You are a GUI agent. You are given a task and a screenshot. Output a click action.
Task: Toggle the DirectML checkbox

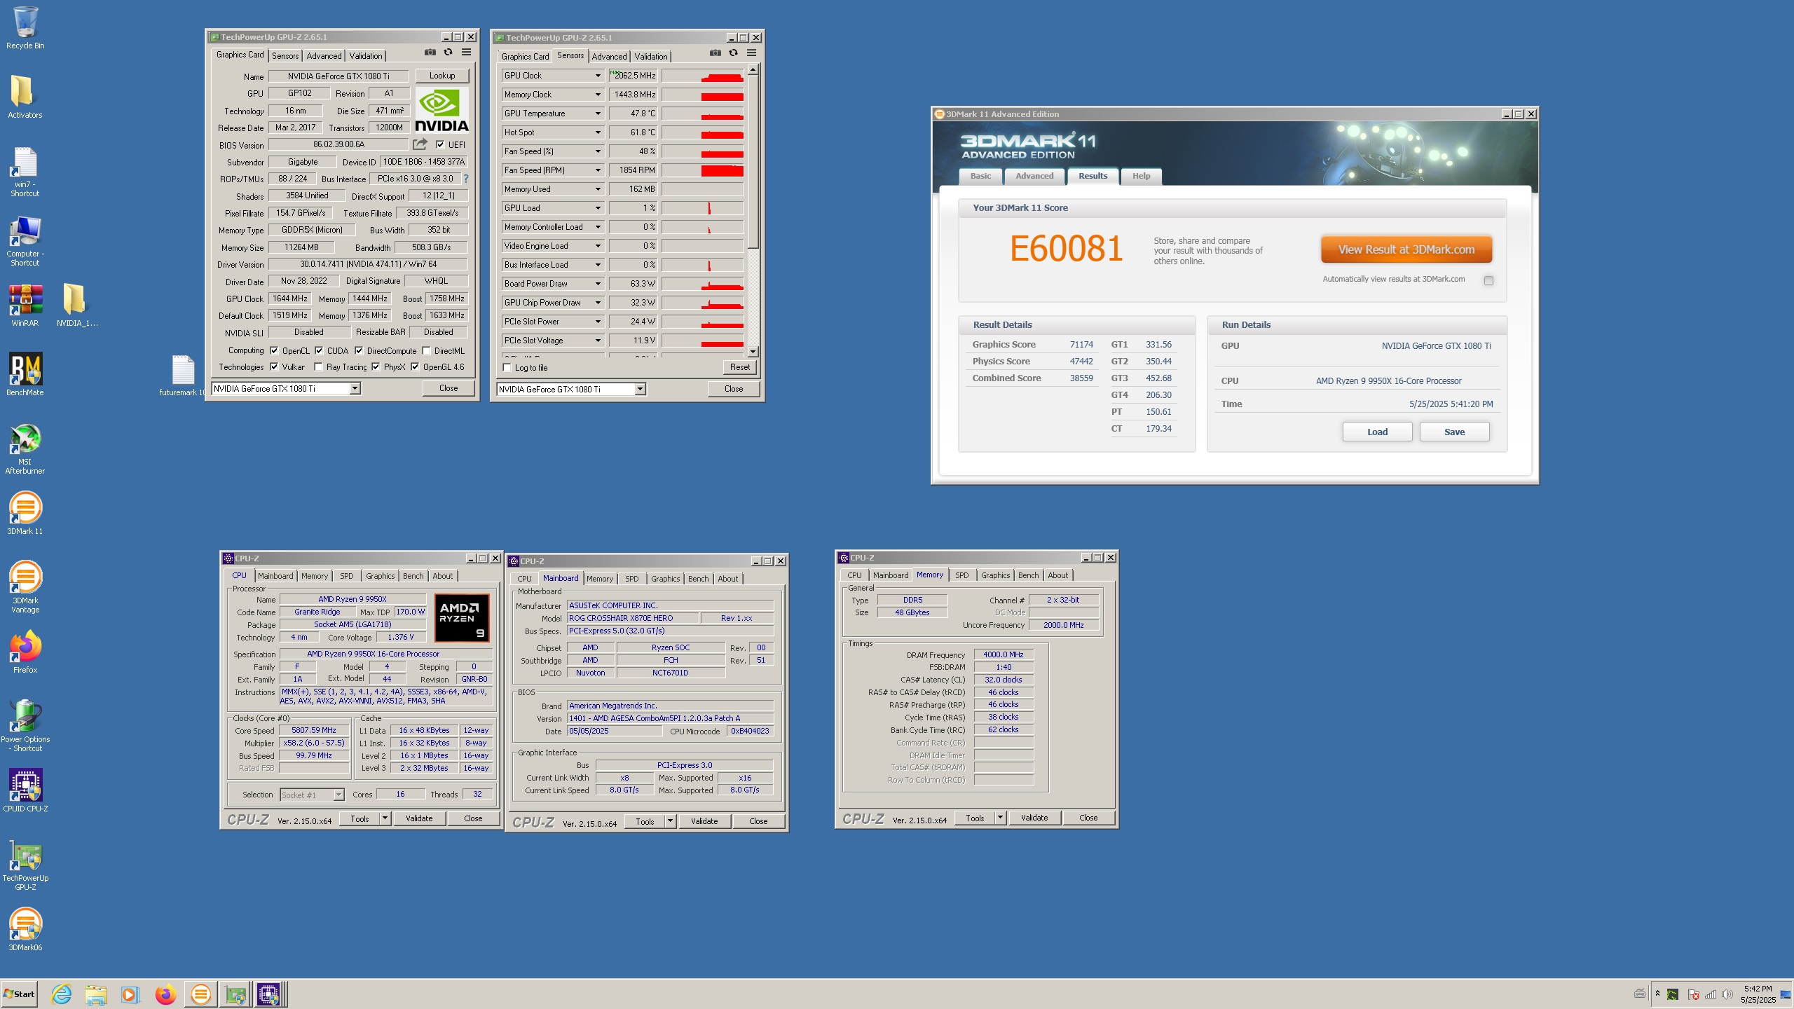[426, 350]
